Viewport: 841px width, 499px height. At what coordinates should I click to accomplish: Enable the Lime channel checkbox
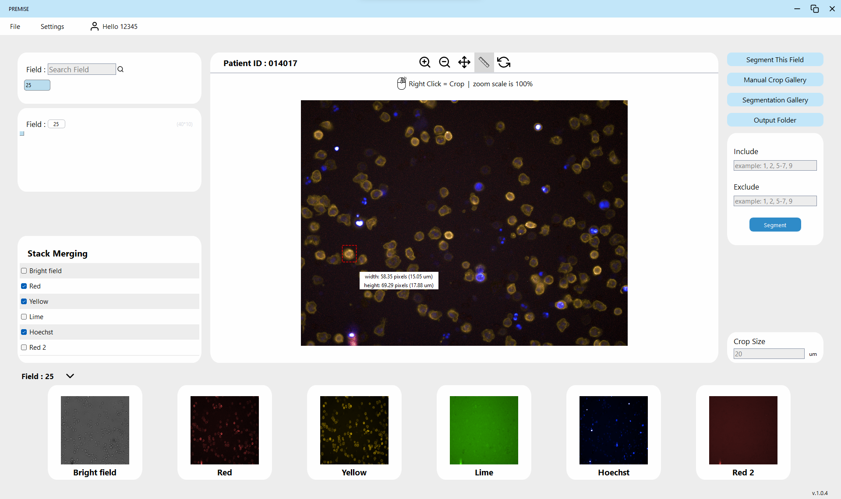(24, 316)
